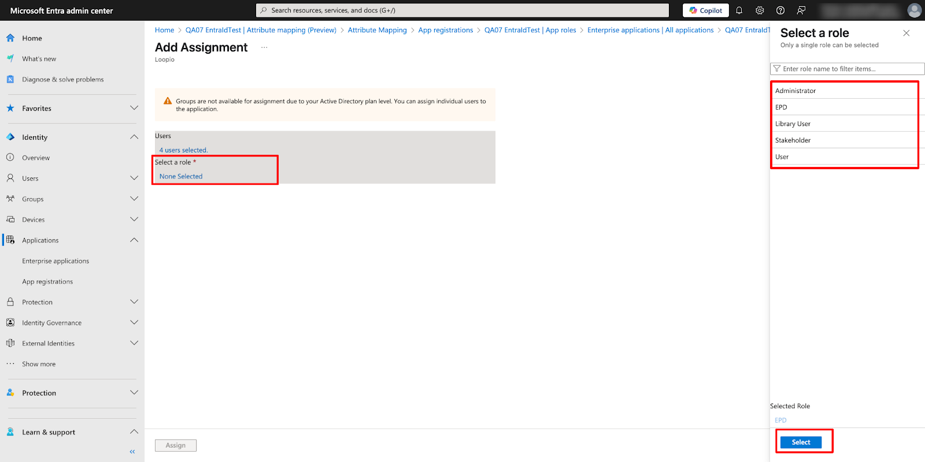The image size is (925, 462).
Task: Click the Identity diamond icon
Action: (x=10, y=137)
